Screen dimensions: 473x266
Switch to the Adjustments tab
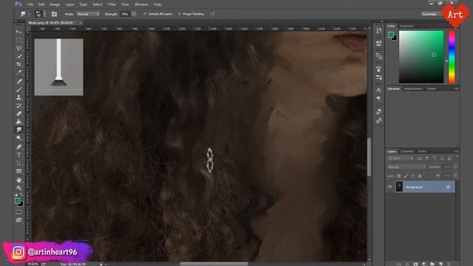[413, 89]
